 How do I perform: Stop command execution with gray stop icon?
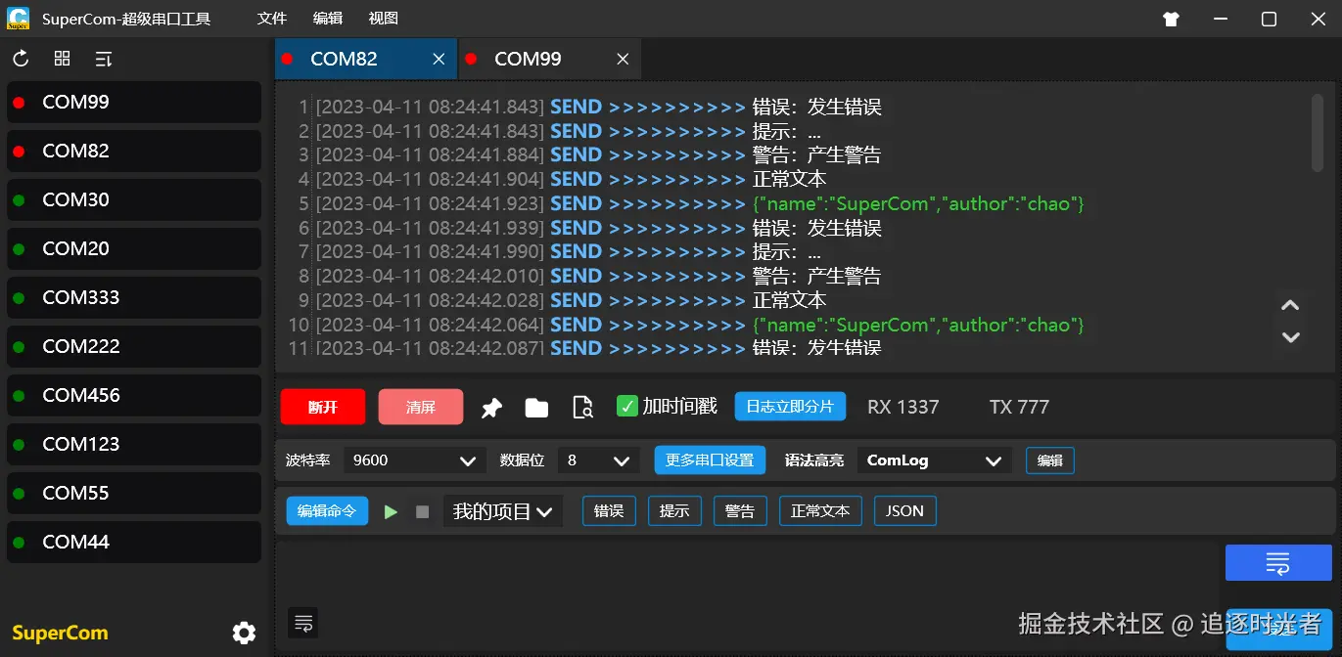423,511
